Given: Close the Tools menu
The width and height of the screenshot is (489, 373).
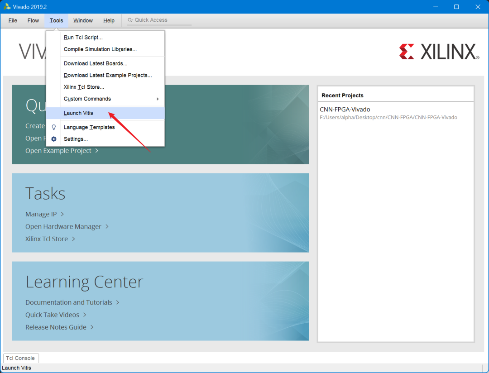Looking at the screenshot, I should [56, 20].
